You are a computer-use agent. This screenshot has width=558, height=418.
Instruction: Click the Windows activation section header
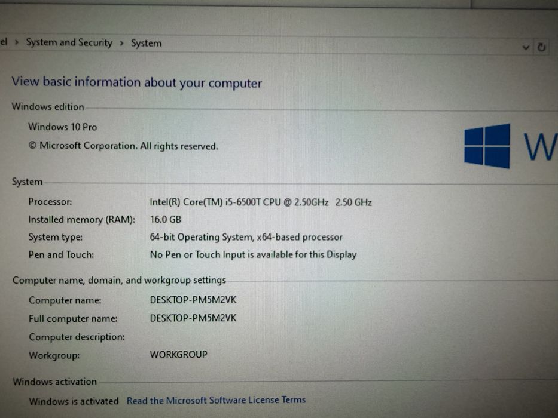pos(55,382)
